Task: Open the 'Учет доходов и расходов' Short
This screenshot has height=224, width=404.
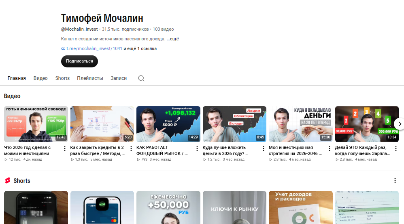Action: pos(301,207)
